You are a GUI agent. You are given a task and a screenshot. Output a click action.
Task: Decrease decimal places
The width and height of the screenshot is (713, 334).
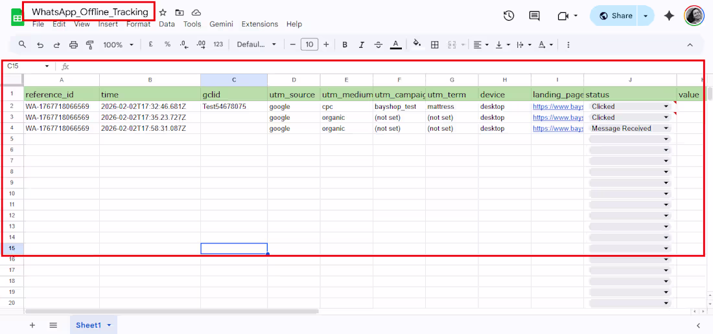click(184, 45)
